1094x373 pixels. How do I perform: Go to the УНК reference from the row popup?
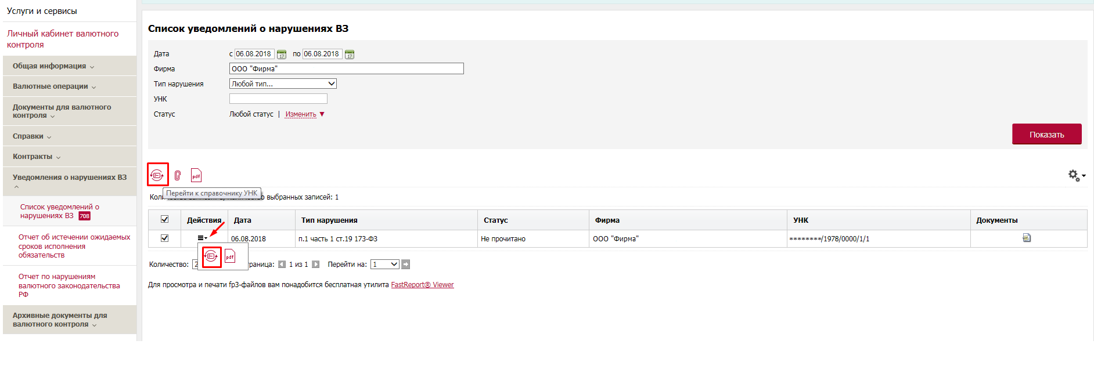(x=212, y=256)
